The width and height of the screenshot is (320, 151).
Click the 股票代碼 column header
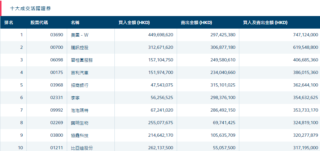[39, 23]
